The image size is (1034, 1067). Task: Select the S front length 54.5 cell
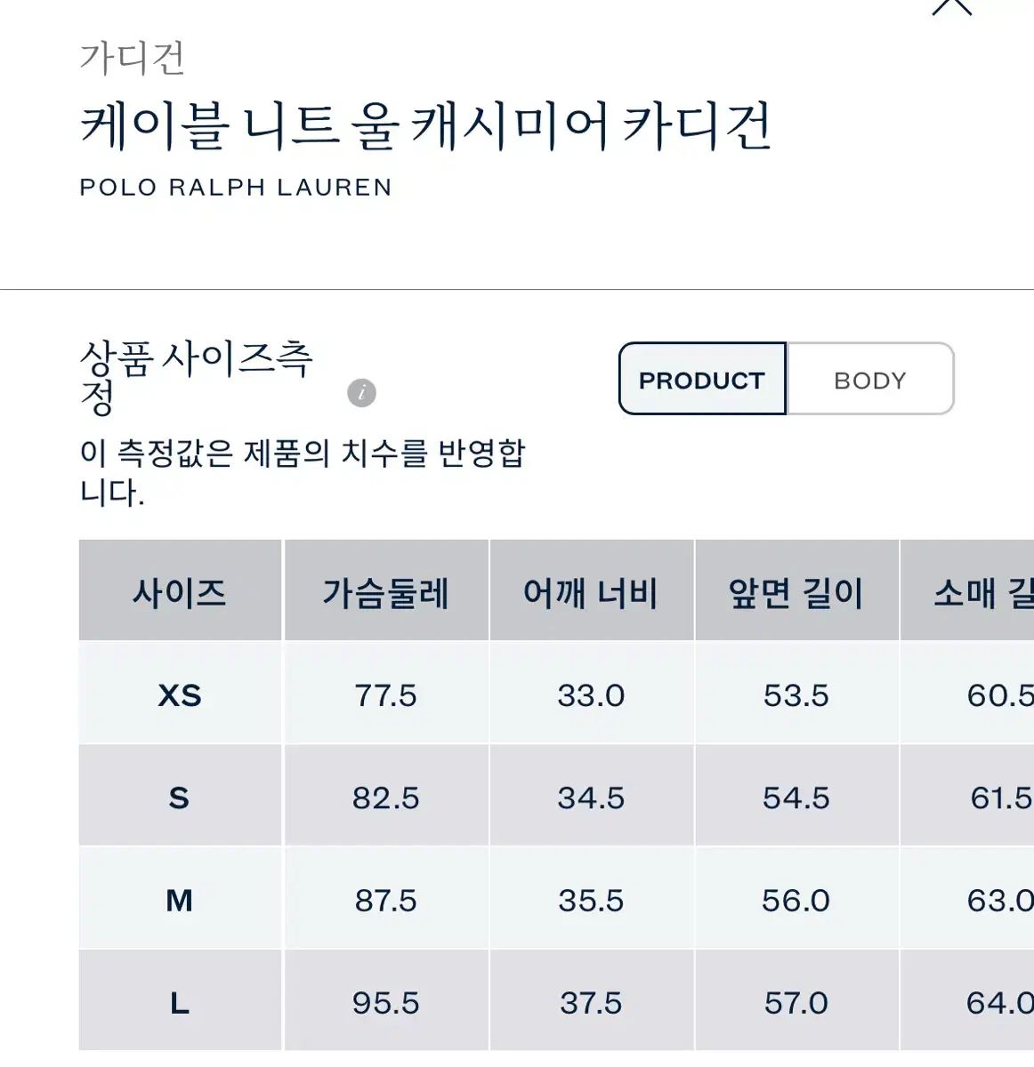tap(796, 797)
